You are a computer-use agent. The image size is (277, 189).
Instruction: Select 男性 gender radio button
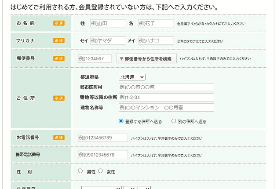[x=80, y=171]
